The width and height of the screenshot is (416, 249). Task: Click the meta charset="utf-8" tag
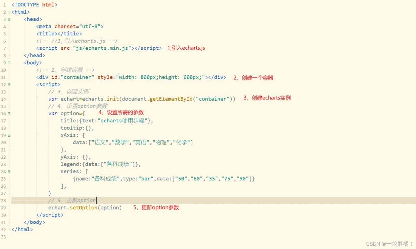(70, 27)
